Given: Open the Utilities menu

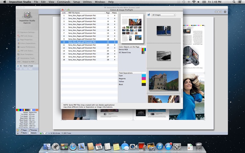Looking at the screenshot, I should 87,2.
